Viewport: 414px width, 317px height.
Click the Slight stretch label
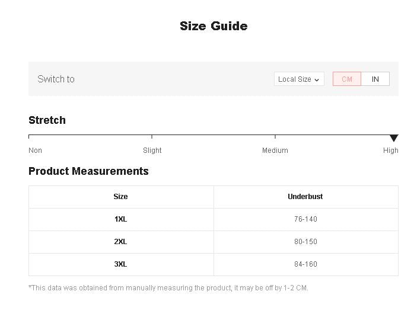[x=152, y=151]
